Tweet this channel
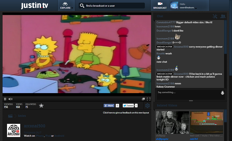This screenshot has width=232, height=141. [x=128, y=105]
